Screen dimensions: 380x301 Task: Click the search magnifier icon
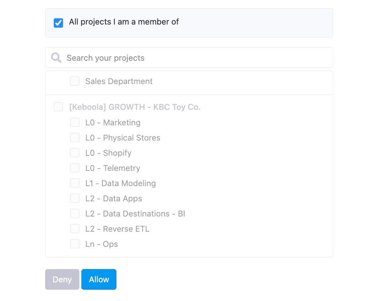pyautogui.click(x=56, y=58)
